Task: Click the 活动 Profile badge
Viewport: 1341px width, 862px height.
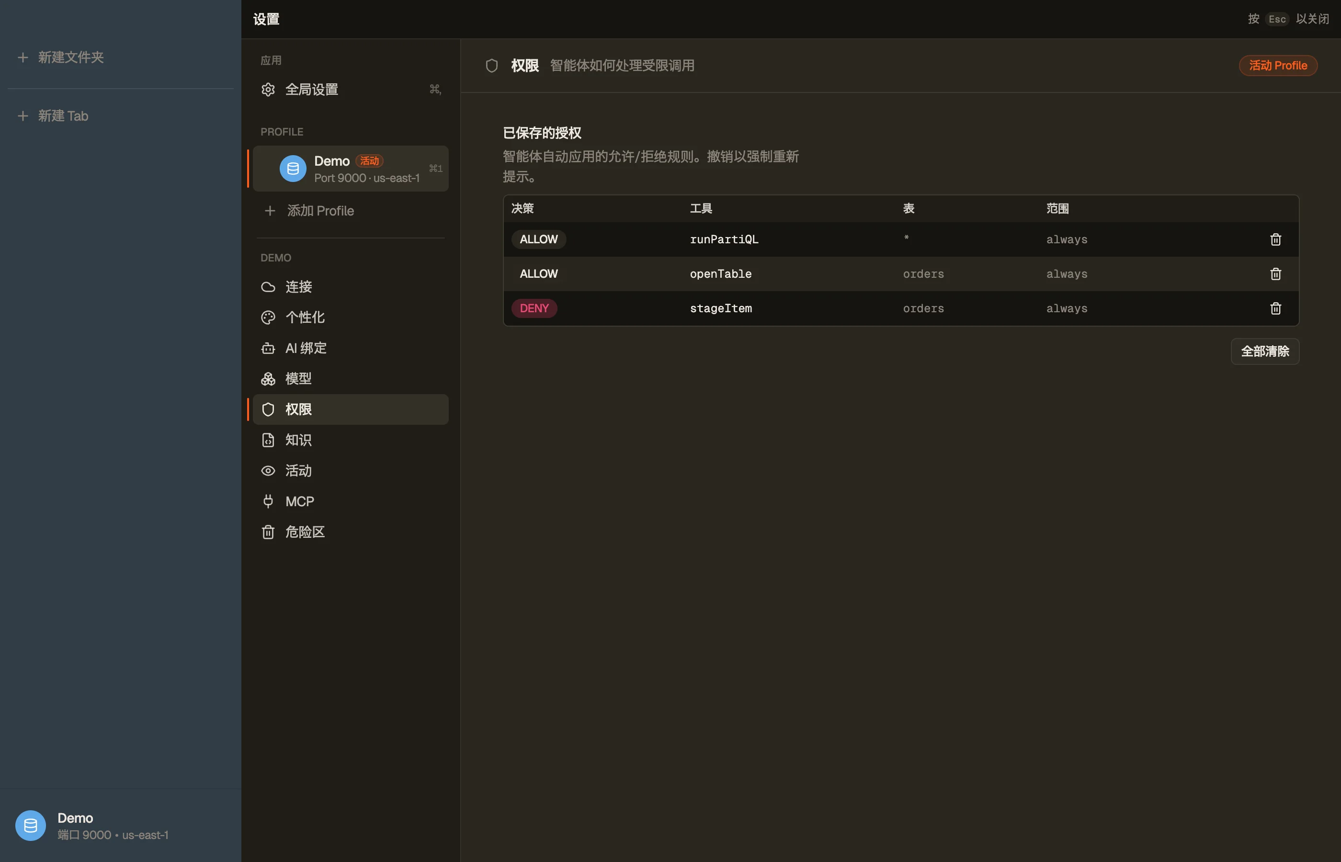Action: tap(1278, 66)
